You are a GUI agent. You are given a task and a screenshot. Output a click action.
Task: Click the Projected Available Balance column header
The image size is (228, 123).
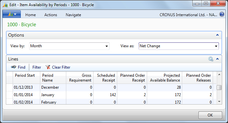[165, 78]
